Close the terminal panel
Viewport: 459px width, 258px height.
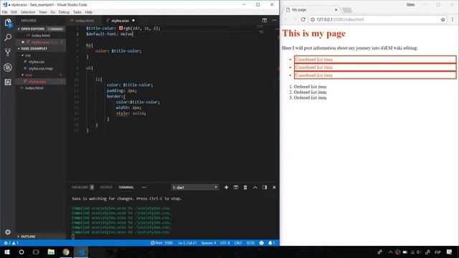(274, 188)
